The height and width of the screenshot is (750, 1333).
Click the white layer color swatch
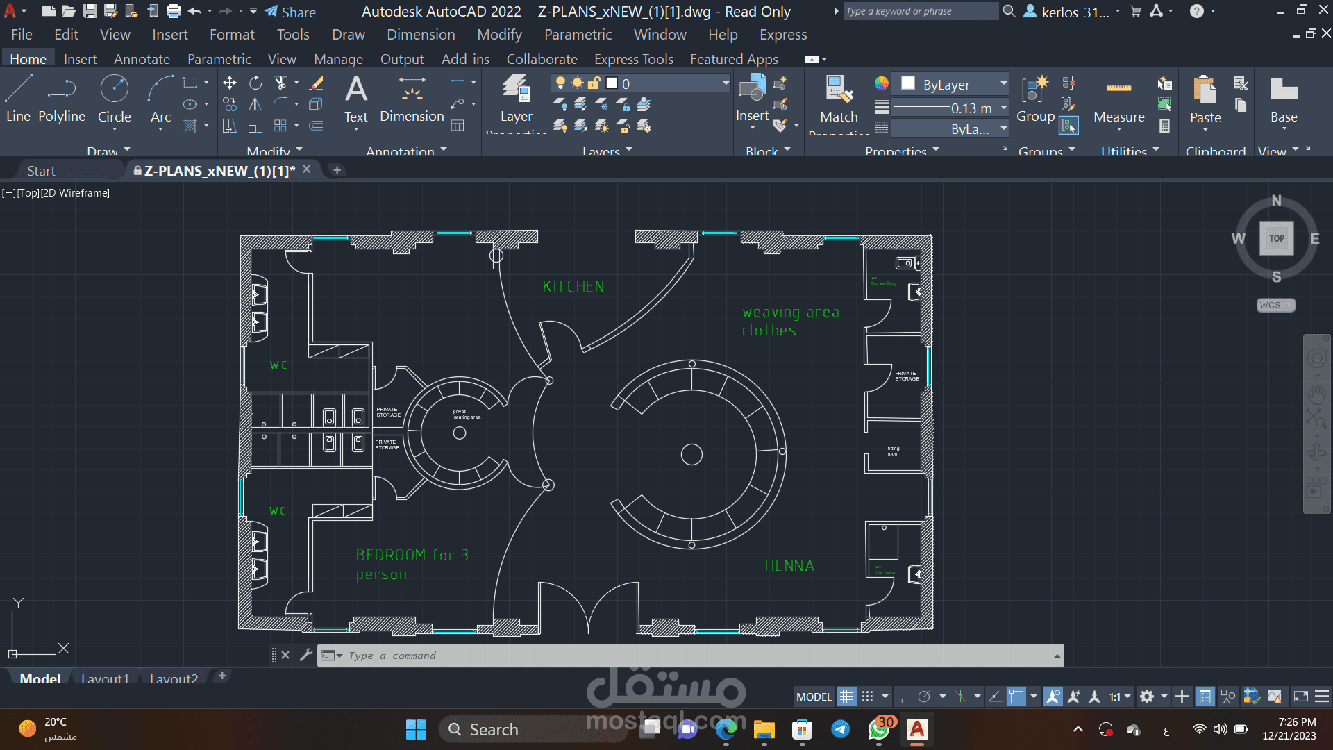612,83
